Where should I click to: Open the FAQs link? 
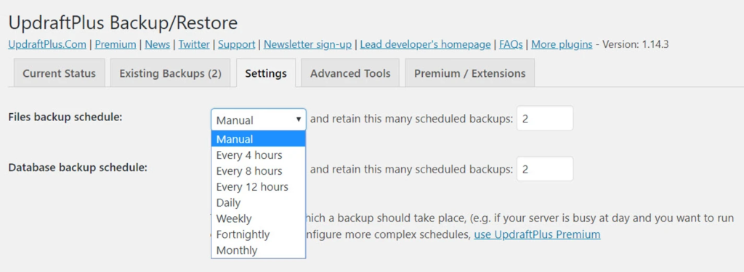pyautogui.click(x=511, y=44)
